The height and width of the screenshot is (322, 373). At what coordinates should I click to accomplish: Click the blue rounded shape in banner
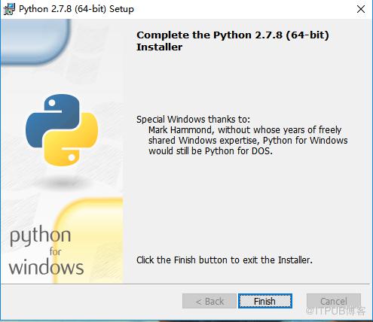[x=35, y=41]
